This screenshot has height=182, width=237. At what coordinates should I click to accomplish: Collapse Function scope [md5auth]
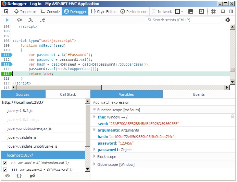point(95,110)
